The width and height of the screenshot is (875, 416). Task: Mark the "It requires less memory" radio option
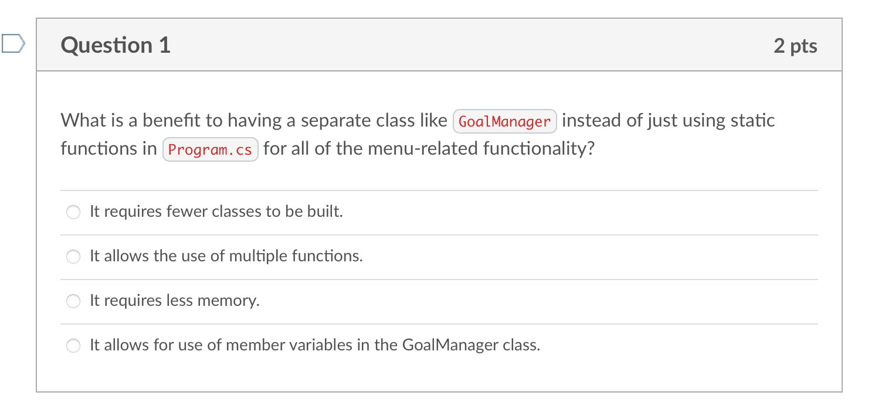(73, 301)
